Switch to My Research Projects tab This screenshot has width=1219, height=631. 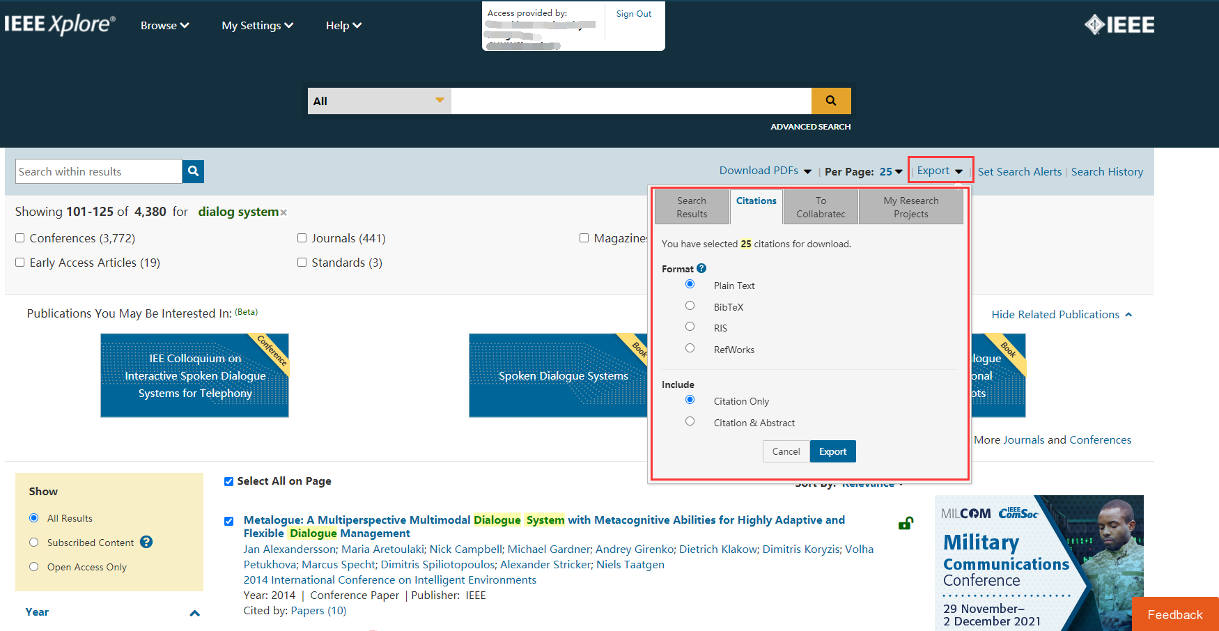(911, 207)
